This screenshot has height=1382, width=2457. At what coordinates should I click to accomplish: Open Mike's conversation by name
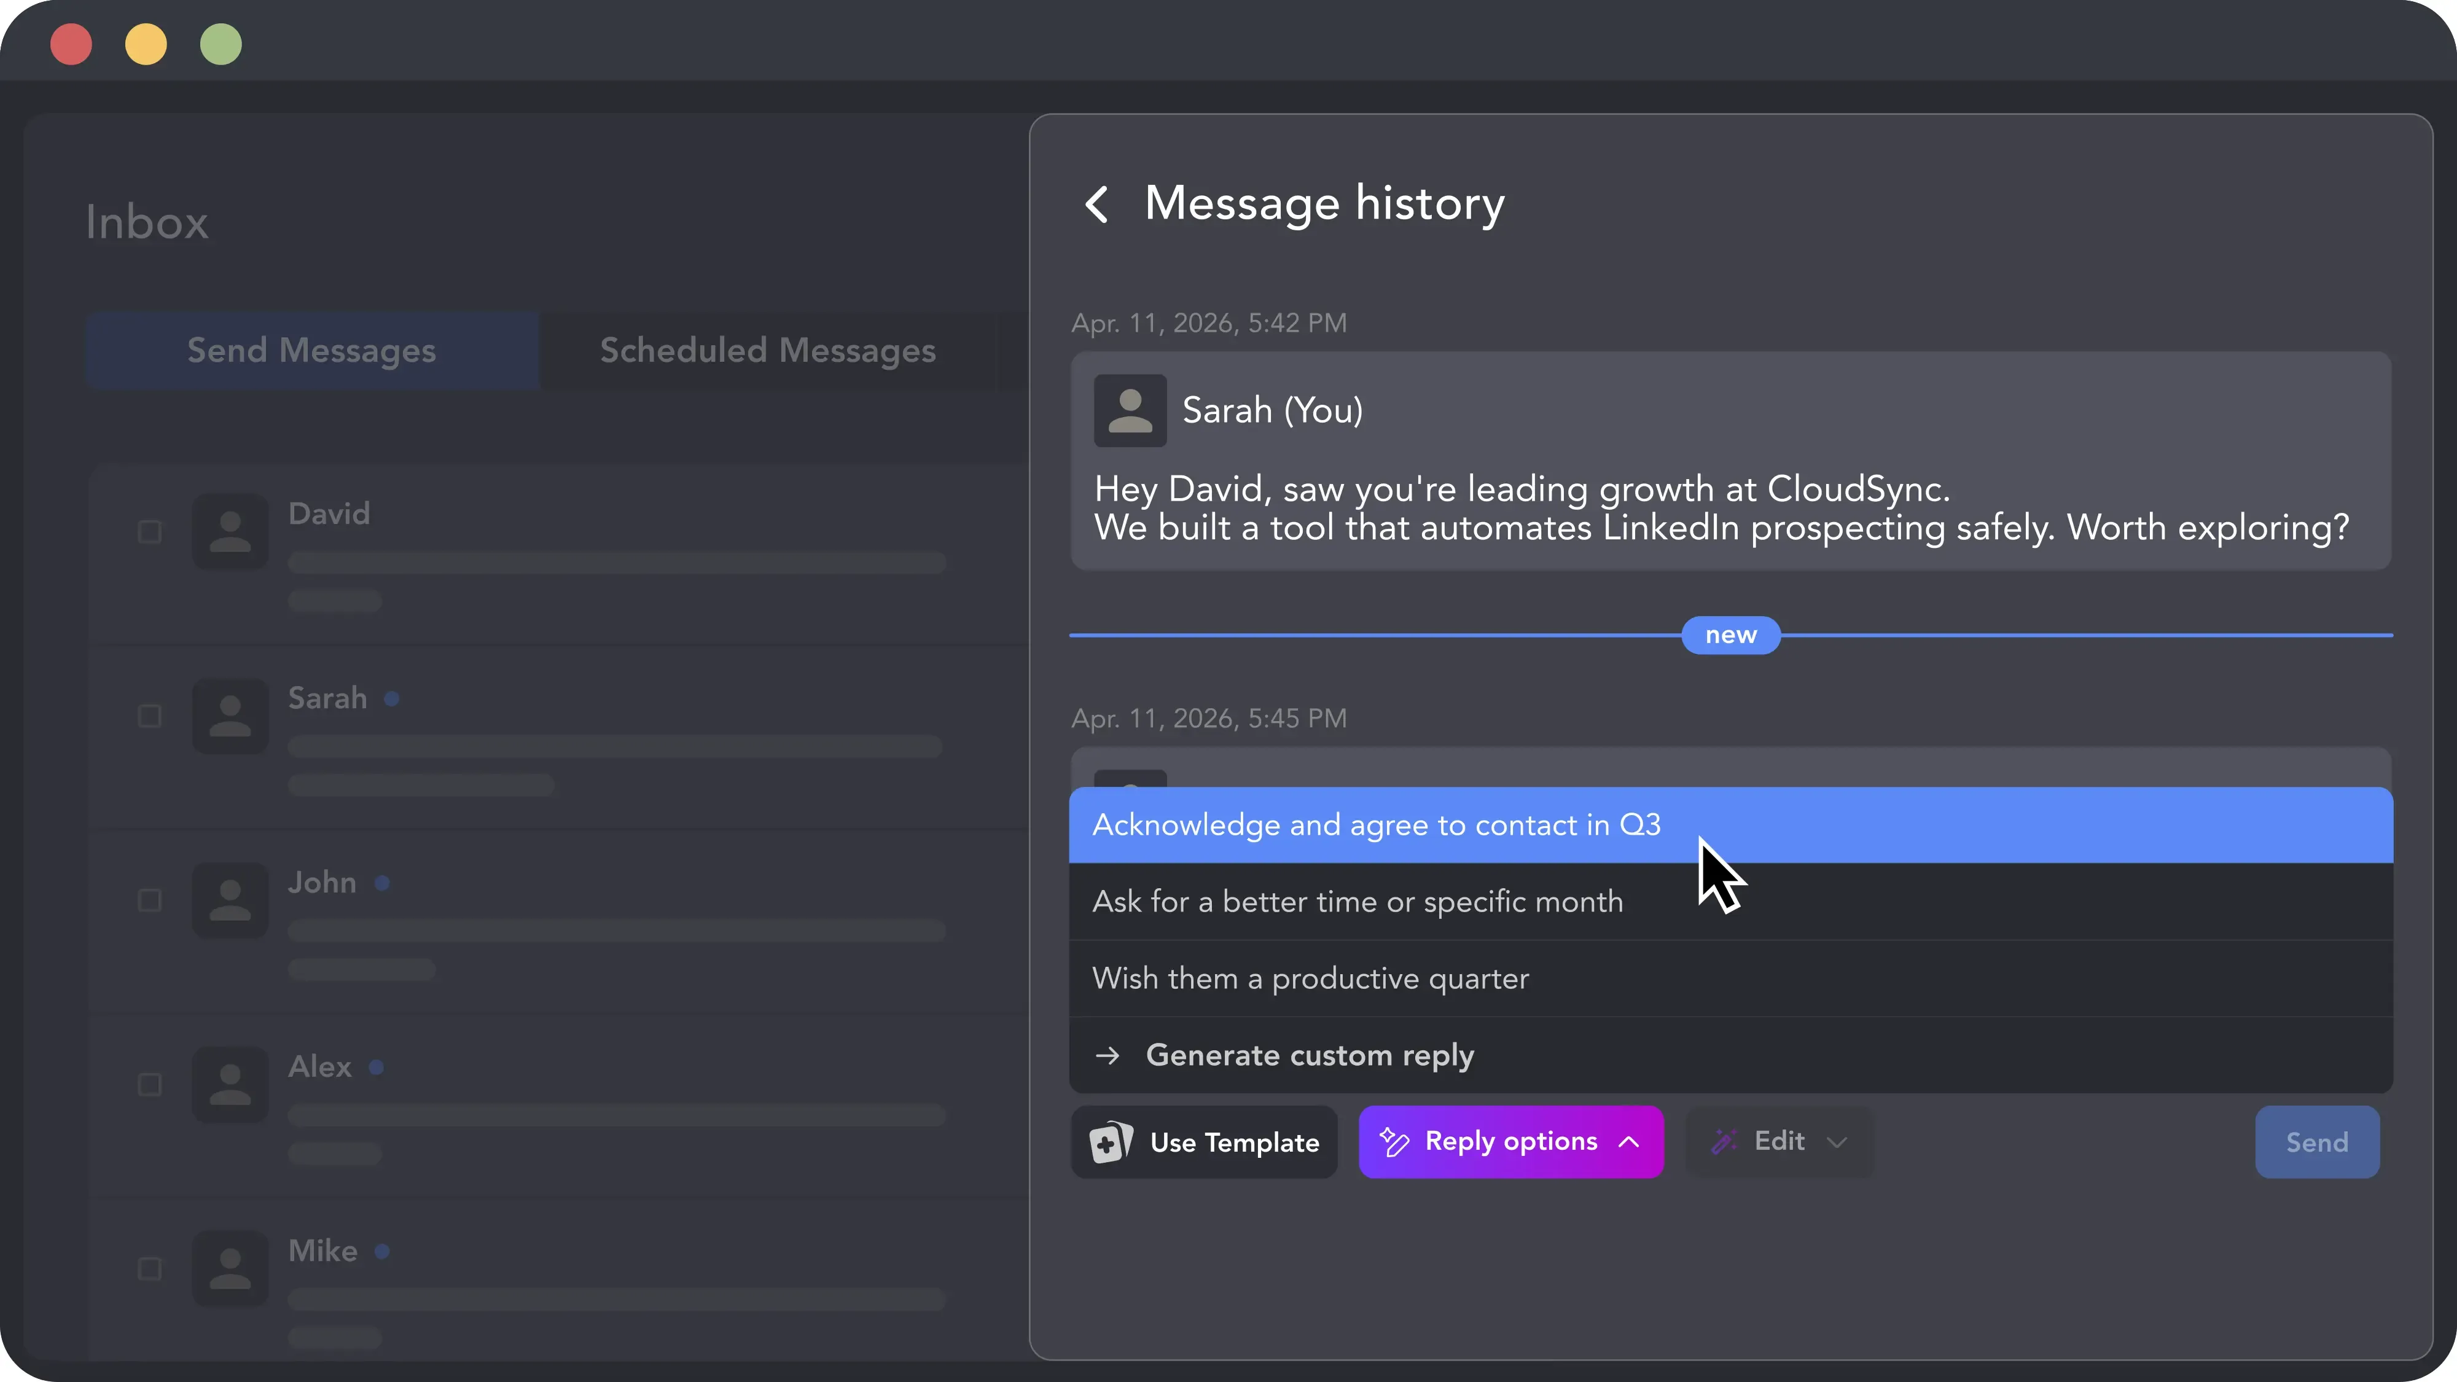click(323, 1251)
